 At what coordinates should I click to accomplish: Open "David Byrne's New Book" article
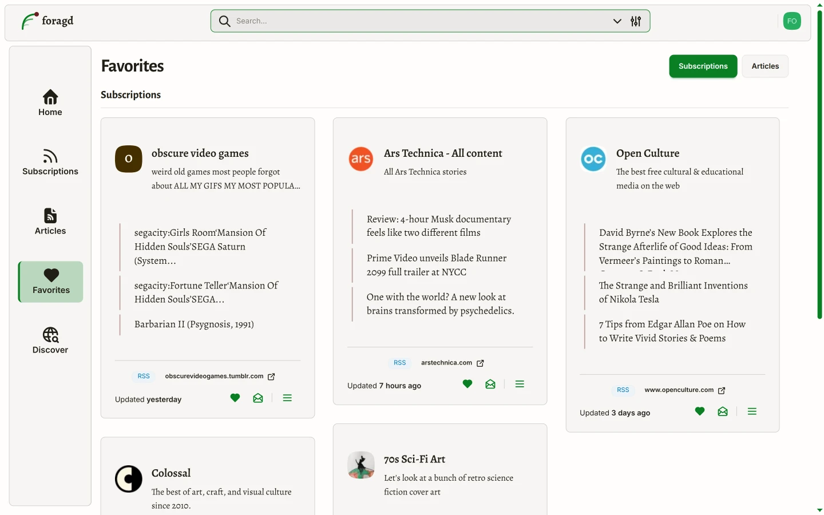[676, 247]
